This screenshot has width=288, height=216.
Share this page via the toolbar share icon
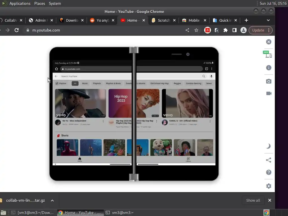pyautogui.click(x=187, y=30)
